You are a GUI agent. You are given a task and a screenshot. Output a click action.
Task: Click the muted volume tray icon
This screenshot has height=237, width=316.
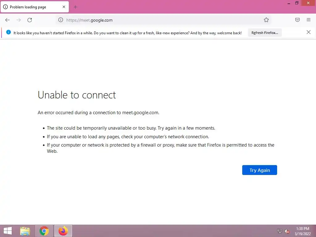coord(287,231)
